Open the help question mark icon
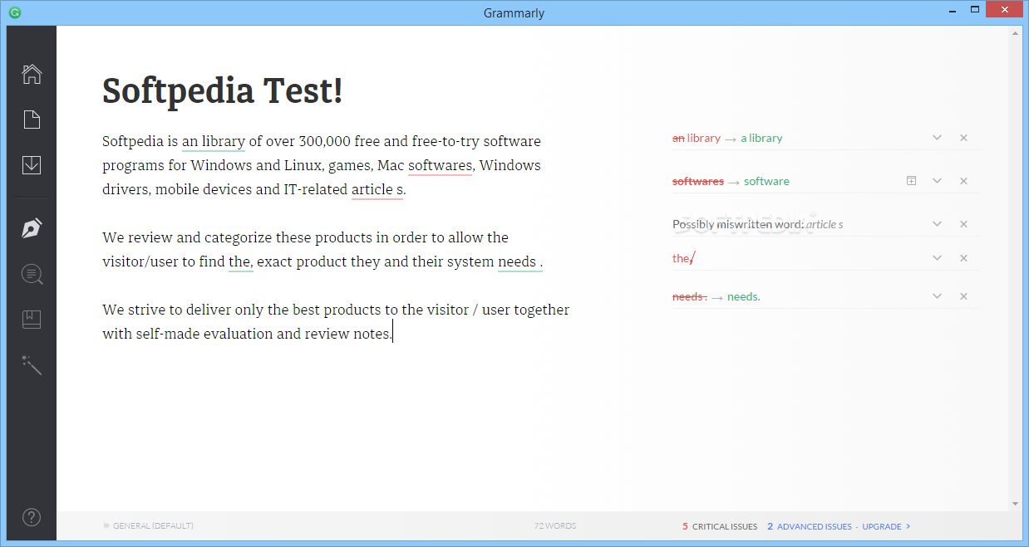 pyautogui.click(x=32, y=517)
